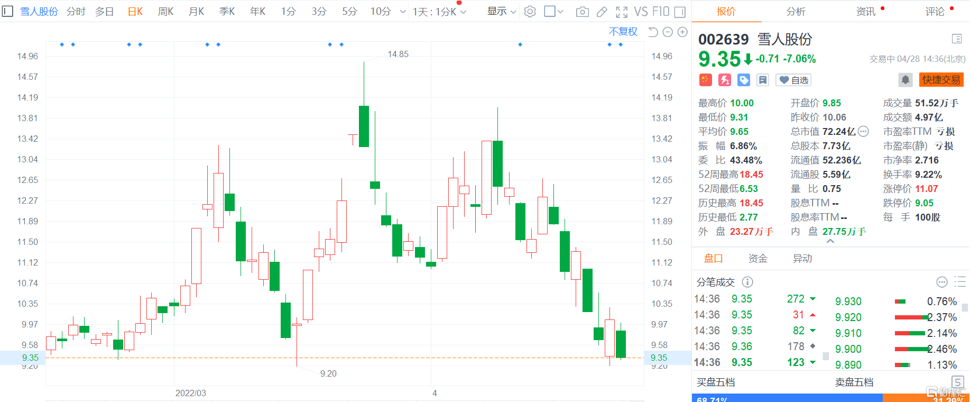Toggle the right side panel icon
Image resolution: width=970 pixels, height=402 pixels.
coord(680,12)
